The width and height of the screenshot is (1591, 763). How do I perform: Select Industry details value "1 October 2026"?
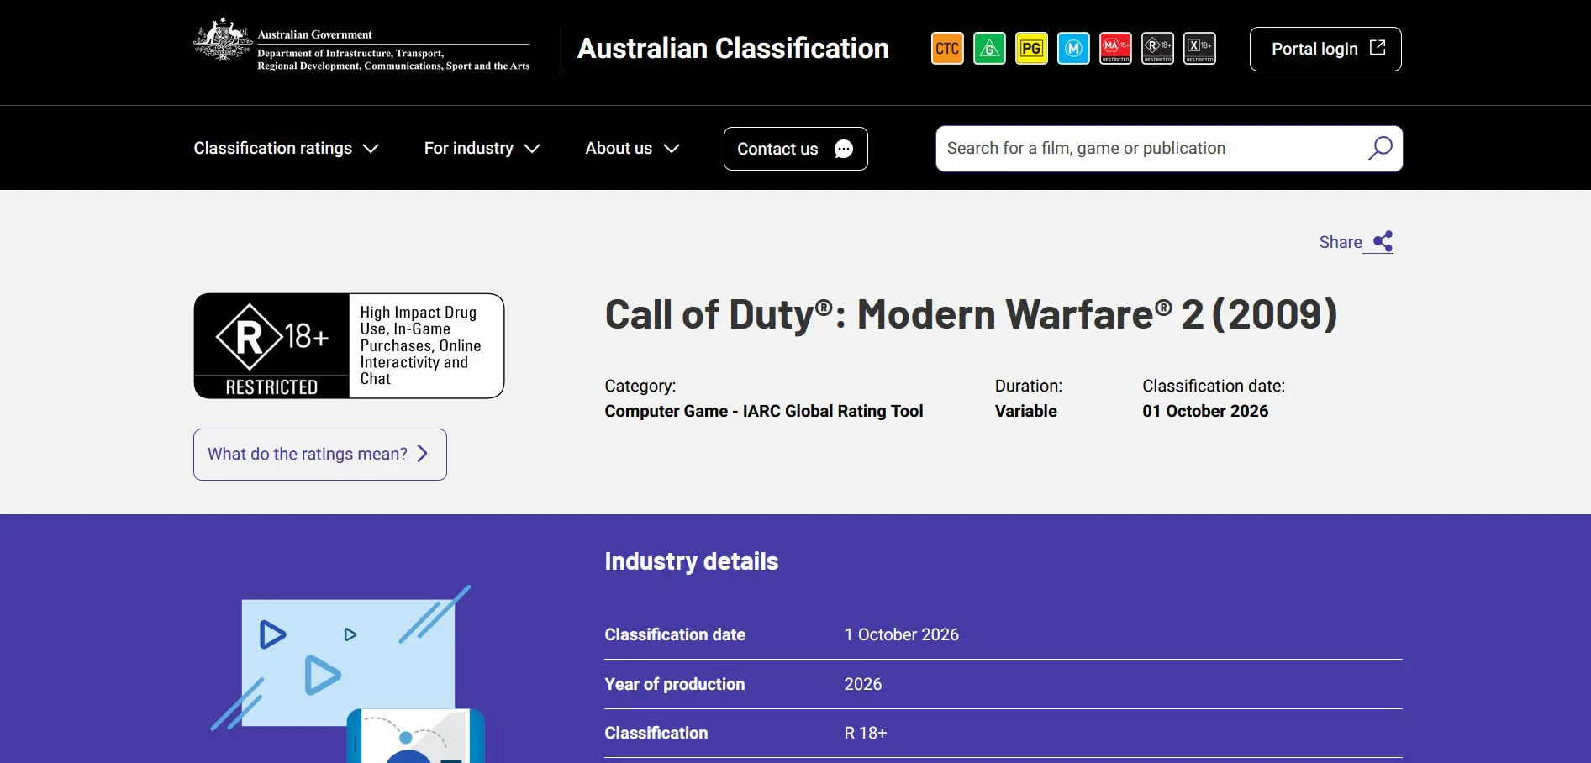tap(902, 634)
